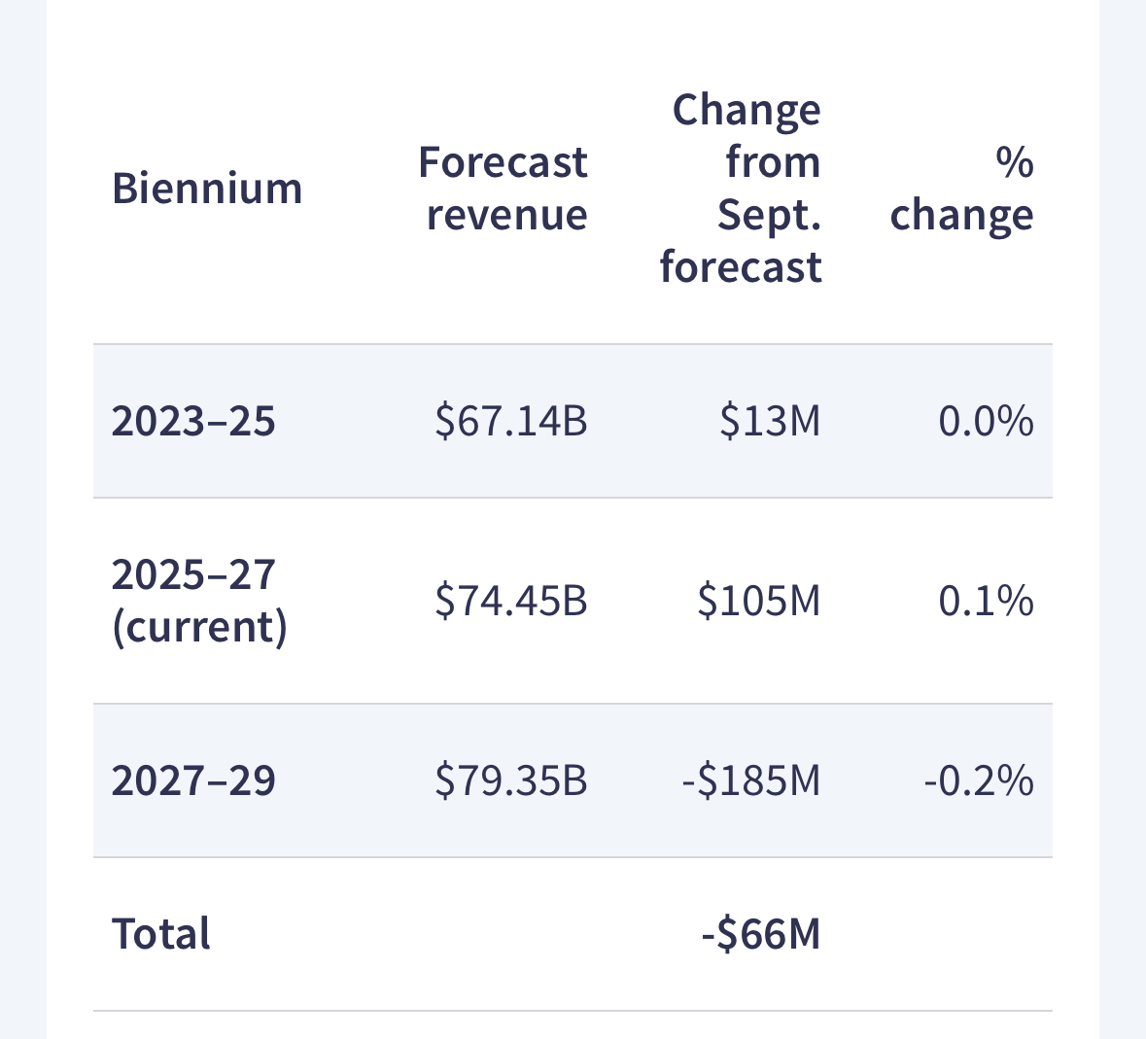The image size is (1146, 1039).
Task: Select the % change column header
Action: tap(962, 188)
